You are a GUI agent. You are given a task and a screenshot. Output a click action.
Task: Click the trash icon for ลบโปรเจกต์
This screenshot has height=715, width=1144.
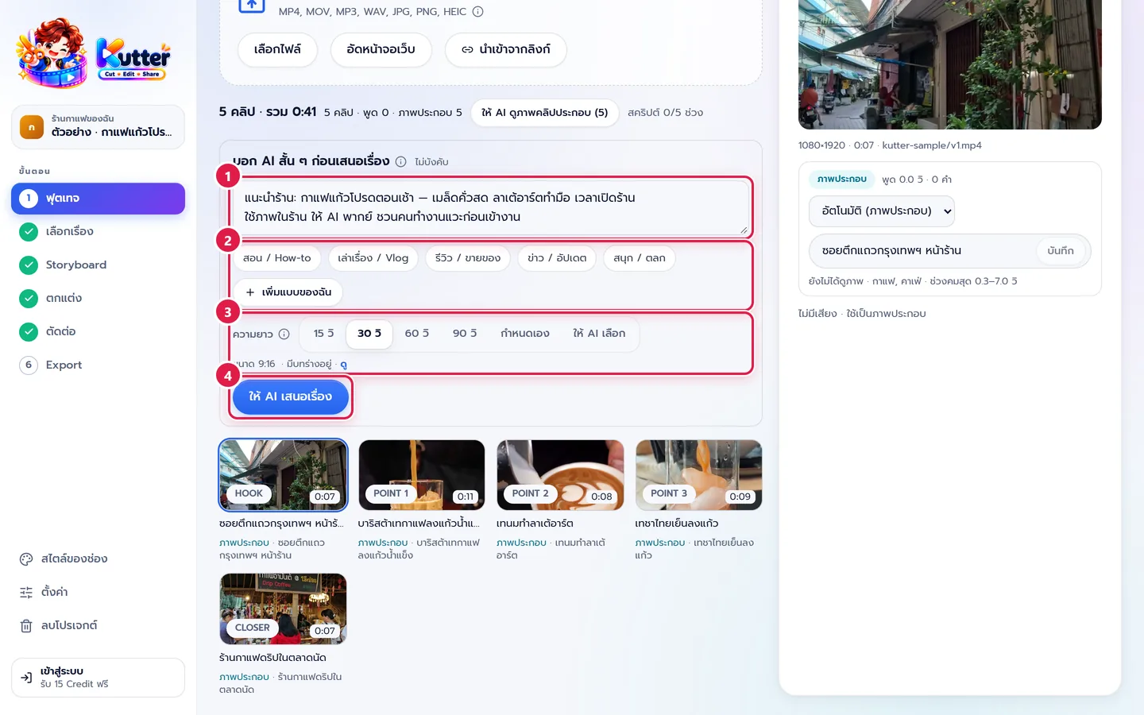(26, 626)
